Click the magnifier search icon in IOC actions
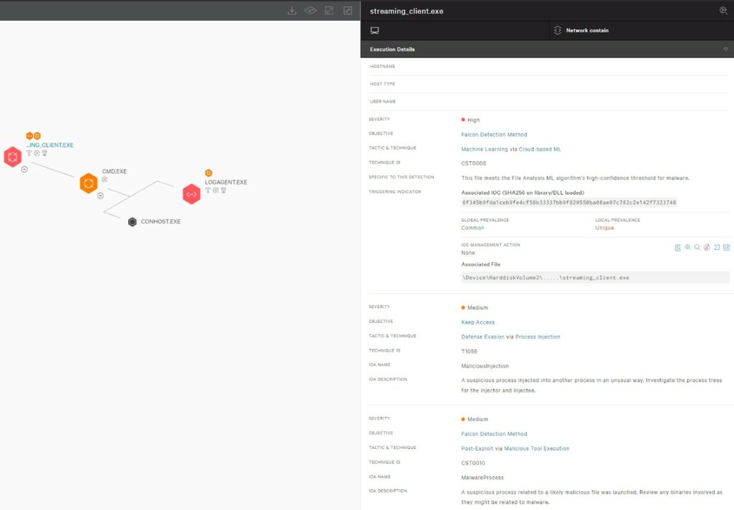 pyautogui.click(x=697, y=247)
